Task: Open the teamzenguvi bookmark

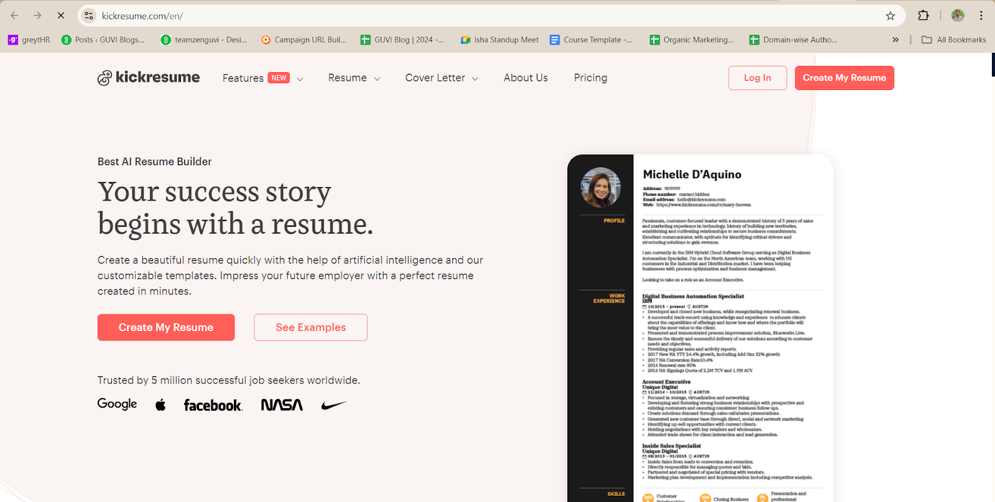Action: point(204,40)
